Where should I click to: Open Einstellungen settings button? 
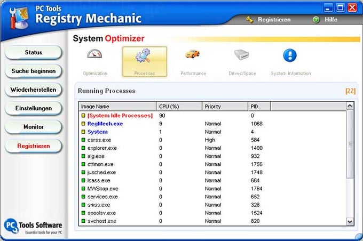click(x=34, y=108)
